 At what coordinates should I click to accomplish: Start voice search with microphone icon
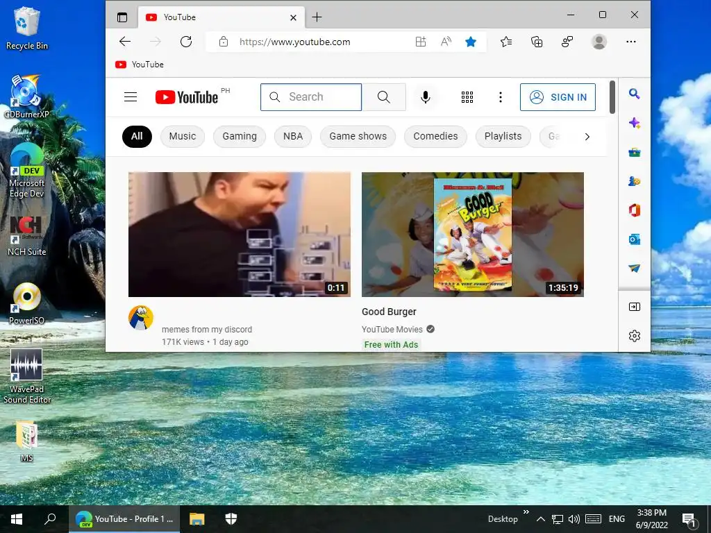426,97
